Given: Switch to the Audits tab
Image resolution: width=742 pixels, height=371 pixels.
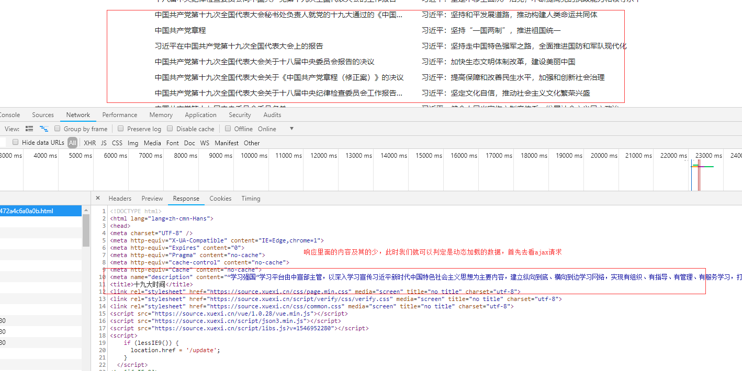Looking at the screenshot, I should [x=272, y=115].
